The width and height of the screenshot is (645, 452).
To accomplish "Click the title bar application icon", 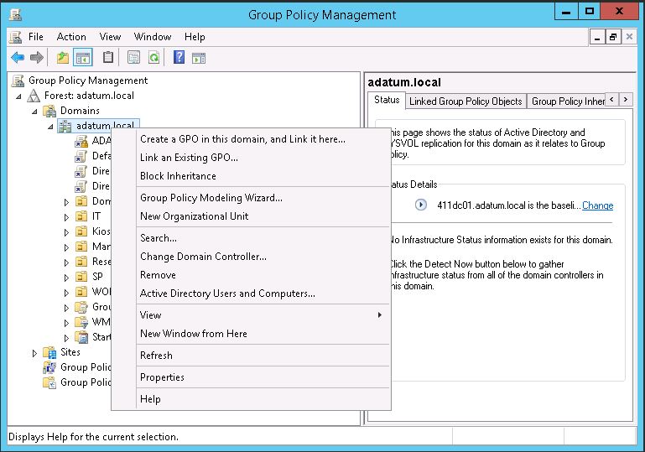I will click(x=15, y=15).
